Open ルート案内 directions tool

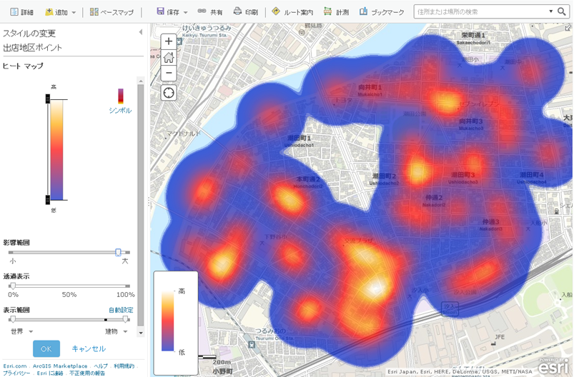[292, 12]
